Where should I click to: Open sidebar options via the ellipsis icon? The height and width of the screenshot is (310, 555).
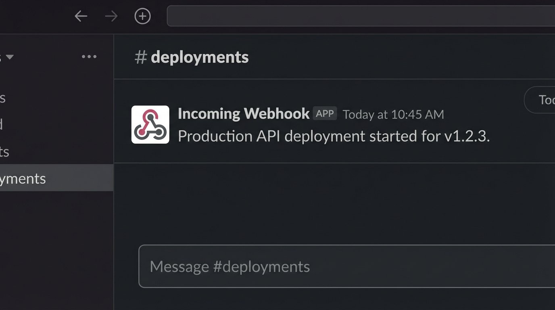click(89, 57)
